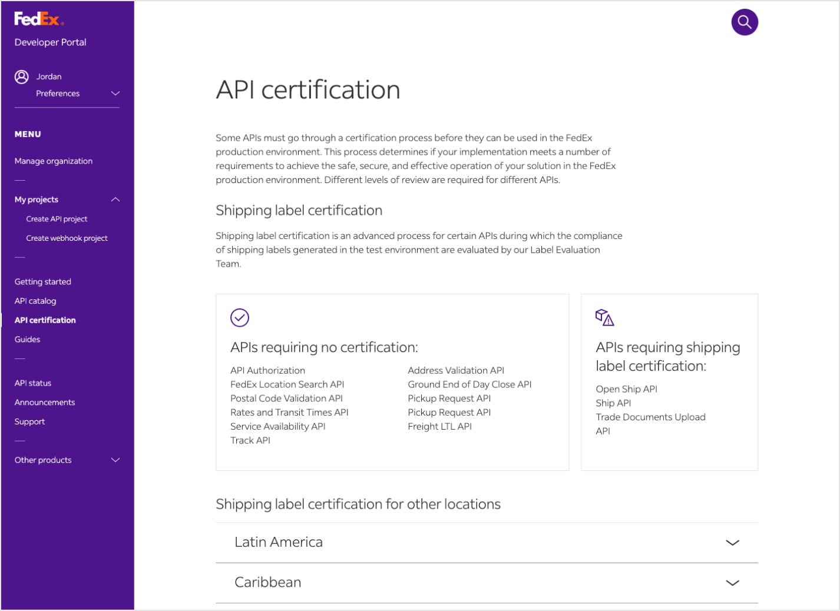Go to Getting started page

pos(43,282)
